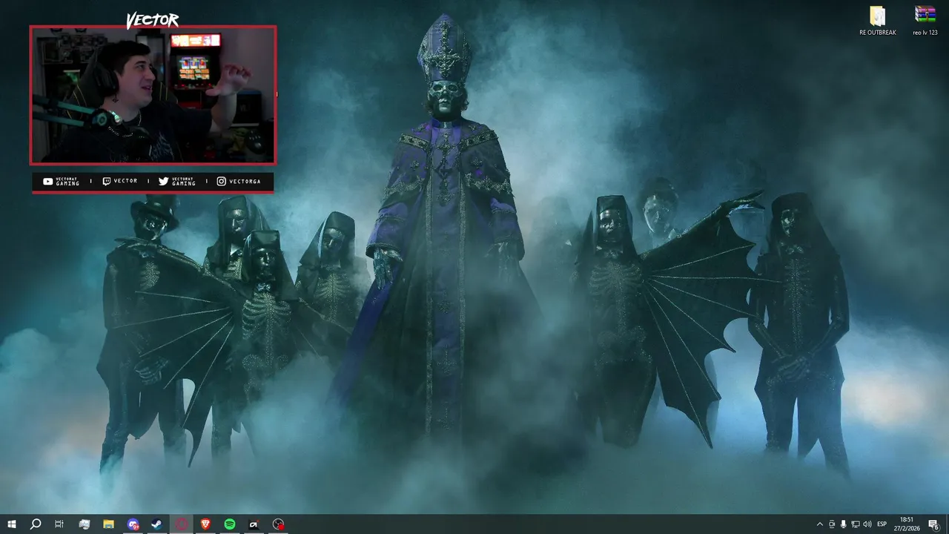Click the microphone tray icon

tap(844, 524)
